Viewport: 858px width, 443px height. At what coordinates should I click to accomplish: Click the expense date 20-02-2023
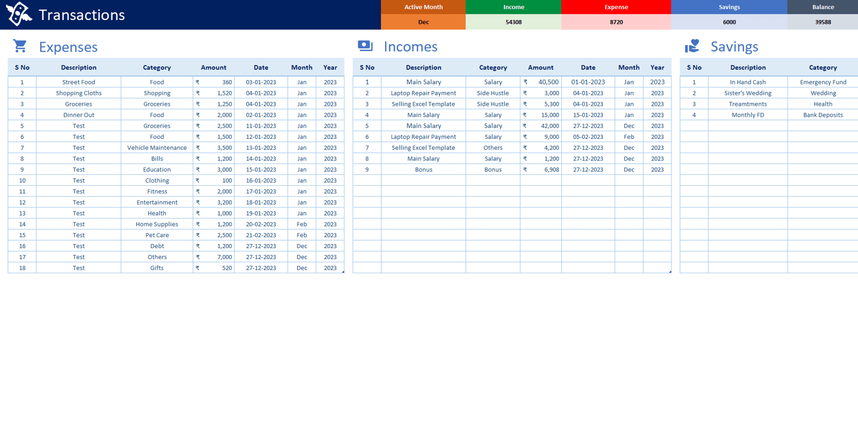(261, 224)
